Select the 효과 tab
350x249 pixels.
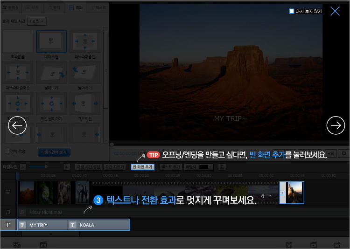(76, 7)
